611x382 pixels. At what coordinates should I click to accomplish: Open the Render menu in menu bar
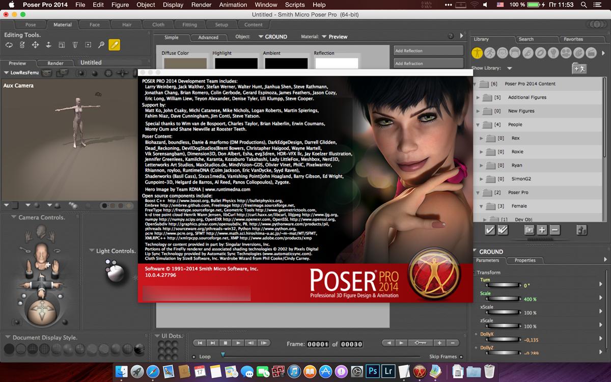pos(201,5)
